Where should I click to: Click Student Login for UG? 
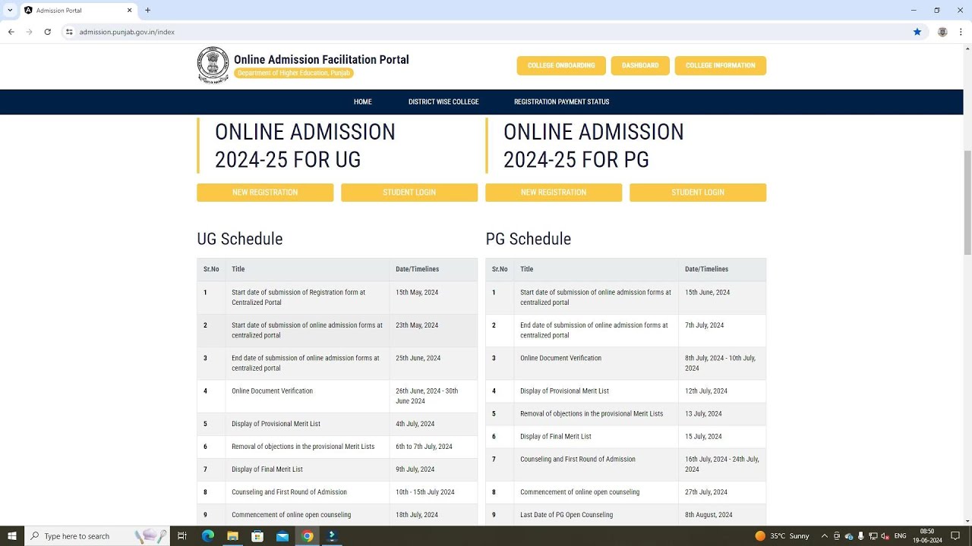(409, 193)
